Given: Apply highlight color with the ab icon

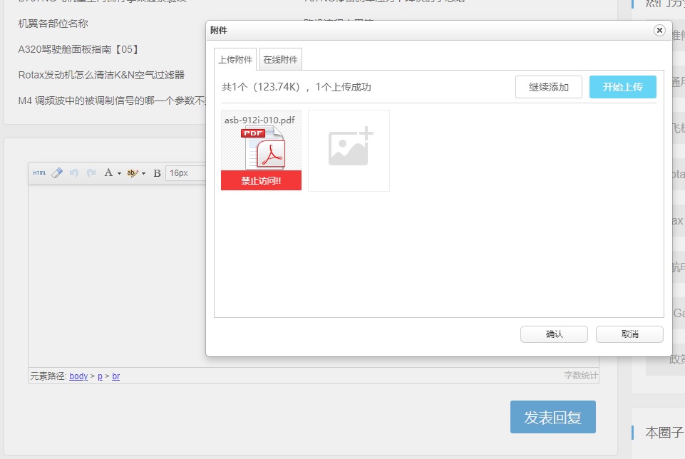Looking at the screenshot, I should (x=132, y=173).
